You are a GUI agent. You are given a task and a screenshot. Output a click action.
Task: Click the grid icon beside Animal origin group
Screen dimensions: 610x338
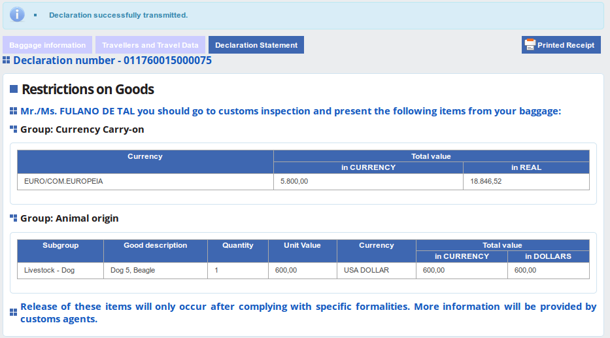(13, 218)
